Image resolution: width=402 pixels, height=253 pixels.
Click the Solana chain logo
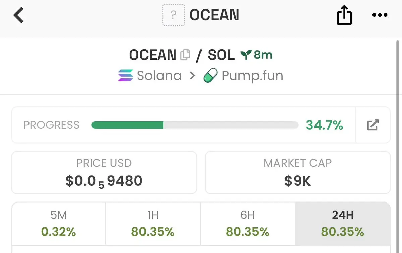click(125, 75)
